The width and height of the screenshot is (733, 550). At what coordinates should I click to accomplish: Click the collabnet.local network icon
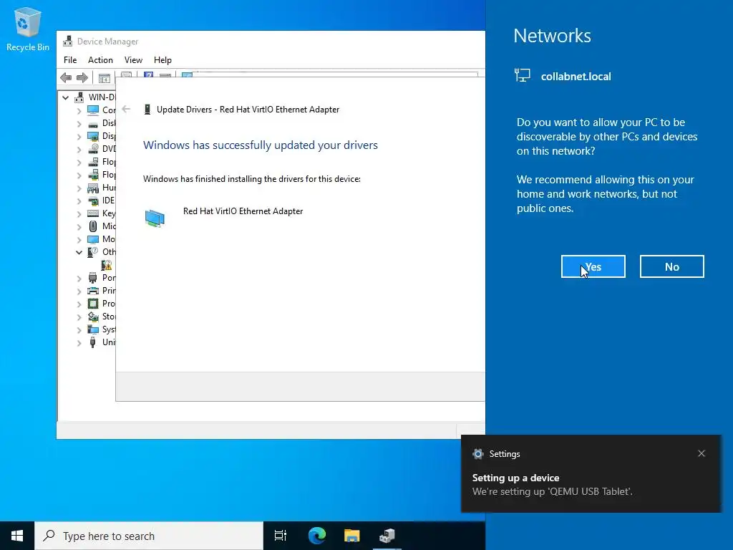(522, 75)
